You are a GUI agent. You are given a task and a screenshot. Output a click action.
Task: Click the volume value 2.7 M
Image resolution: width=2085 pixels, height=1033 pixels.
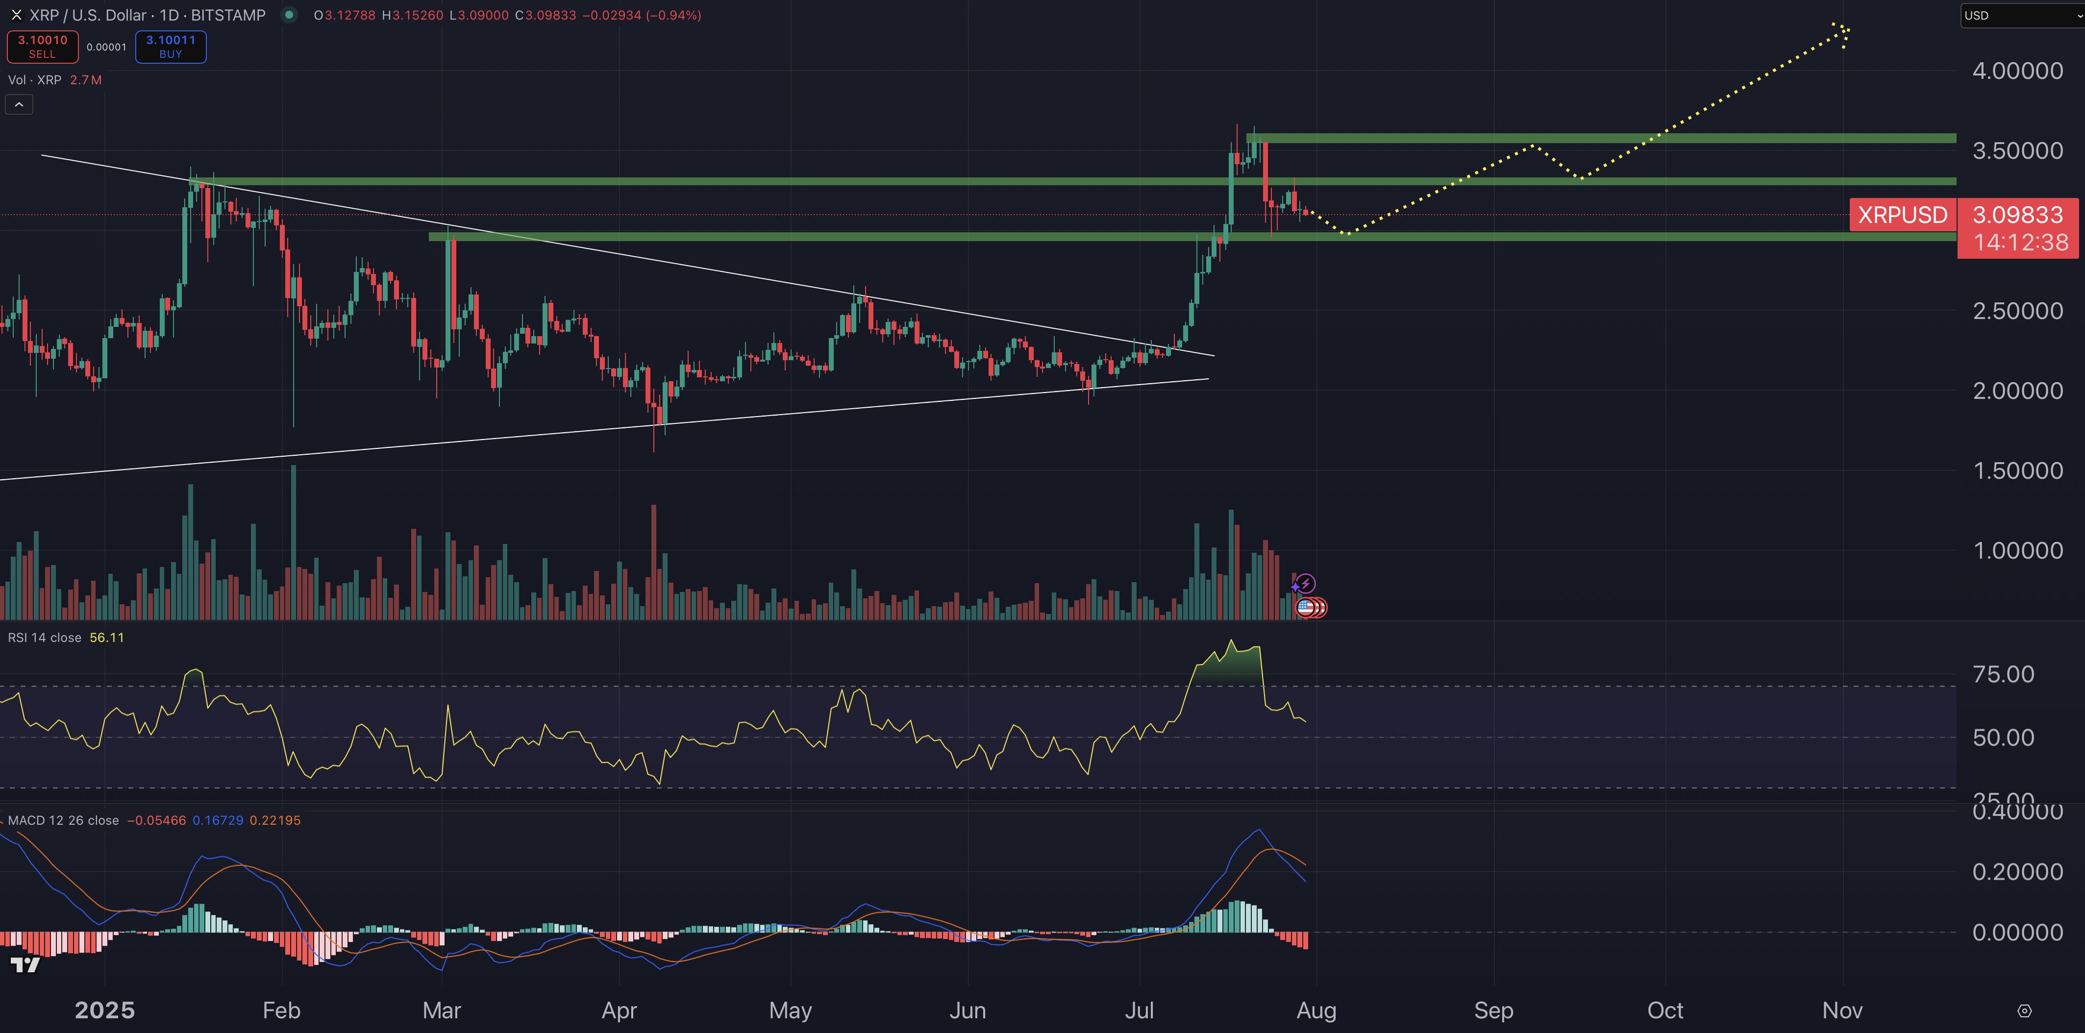[x=86, y=80]
